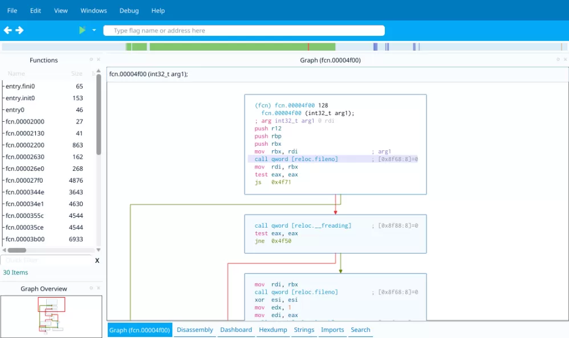Open the debug mode dropdown arrow

pyautogui.click(x=94, y=30)
